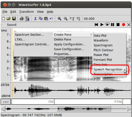
Task: Open a sound file from the toolbar
Action: 9,19
